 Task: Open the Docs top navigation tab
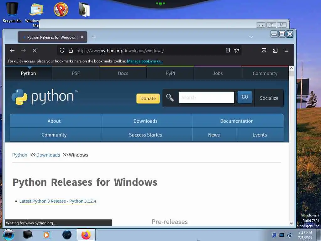pos(123,73)
